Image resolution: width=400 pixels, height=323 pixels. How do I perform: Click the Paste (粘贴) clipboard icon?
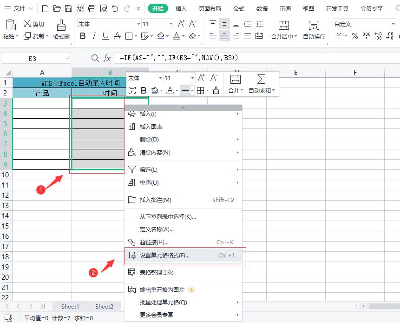point(11,25)
